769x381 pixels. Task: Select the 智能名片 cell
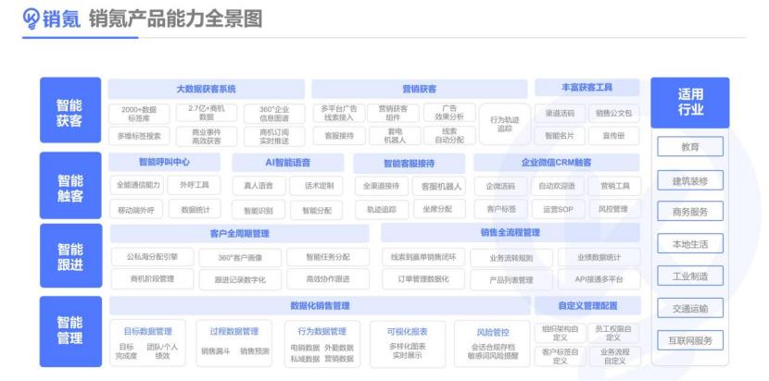coord(560,136)
